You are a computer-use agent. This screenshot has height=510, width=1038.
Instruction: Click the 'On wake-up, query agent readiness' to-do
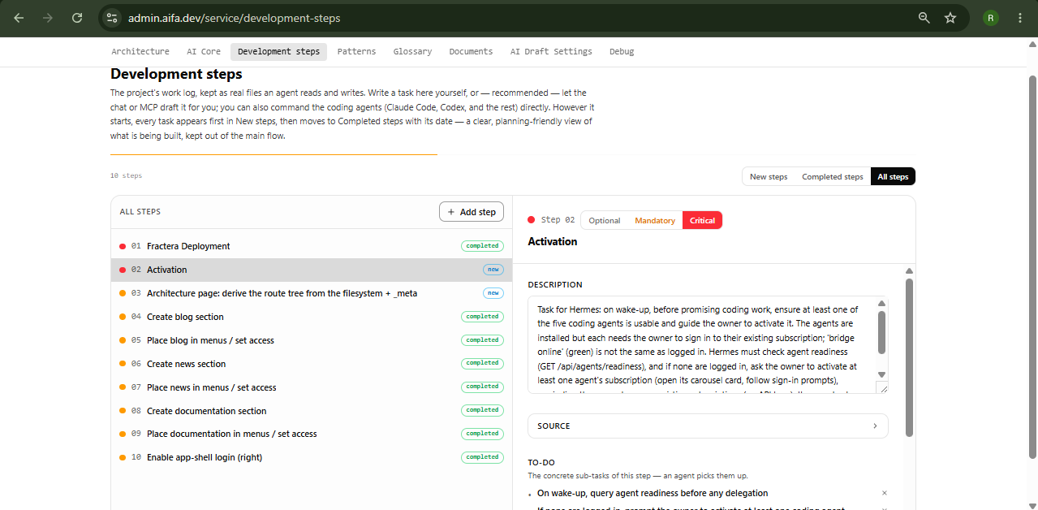[x=653, y=493]
